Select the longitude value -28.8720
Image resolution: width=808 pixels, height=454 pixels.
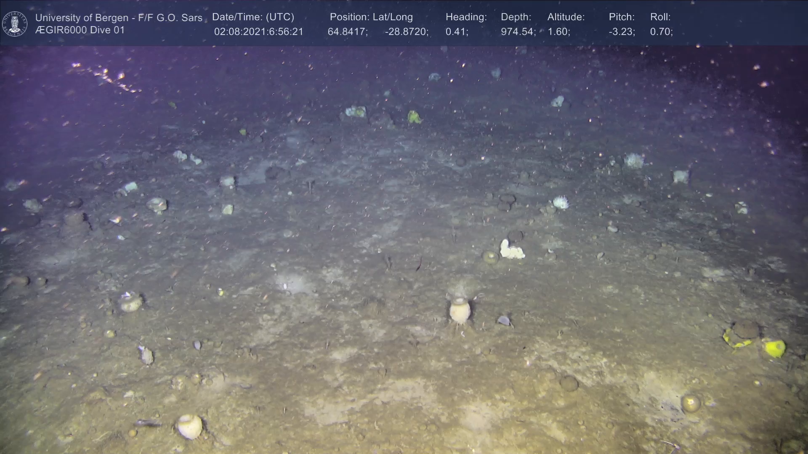pos(407,32)
